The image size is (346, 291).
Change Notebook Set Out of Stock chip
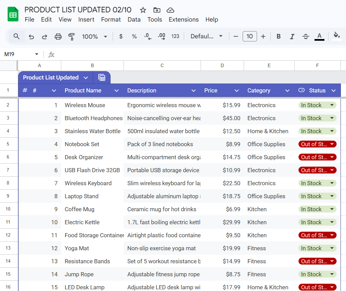click(x=317, y=144)
